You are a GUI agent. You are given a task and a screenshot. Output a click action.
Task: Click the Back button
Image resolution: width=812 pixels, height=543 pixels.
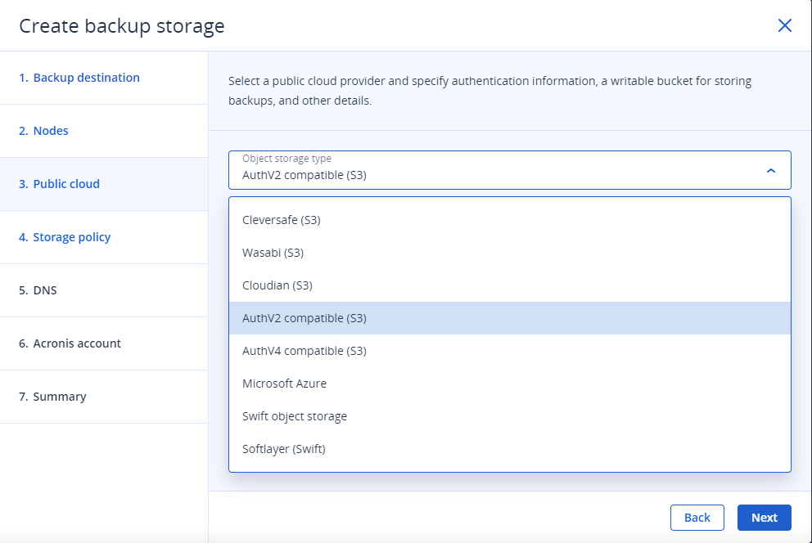697,518
